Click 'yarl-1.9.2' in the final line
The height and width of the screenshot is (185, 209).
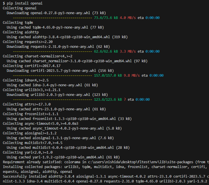(197, 181)
